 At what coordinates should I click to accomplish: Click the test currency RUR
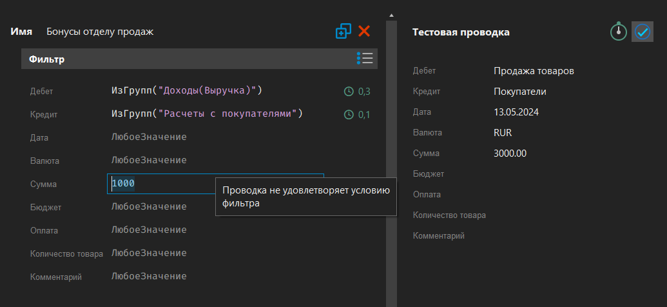[x=503, y=133]
